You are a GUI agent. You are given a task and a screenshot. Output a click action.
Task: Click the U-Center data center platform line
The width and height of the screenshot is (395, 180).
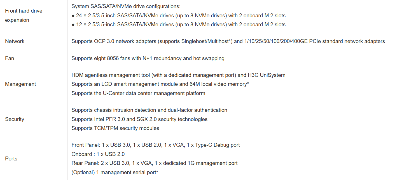tap(138, 93)
